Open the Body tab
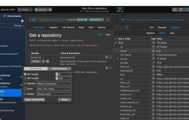Image resolution: width=189 pixels, height=120 pixels. [x=81, y=27]
